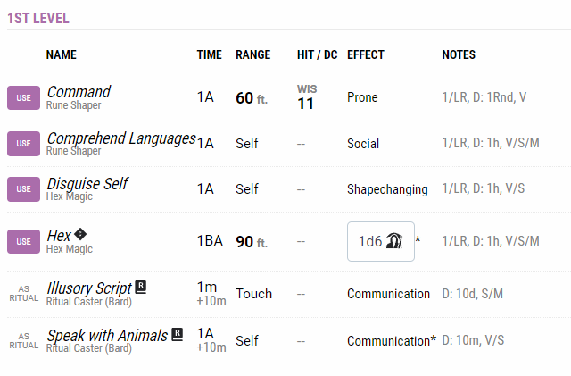Open Disguise Self spell name

coord(87,184)
